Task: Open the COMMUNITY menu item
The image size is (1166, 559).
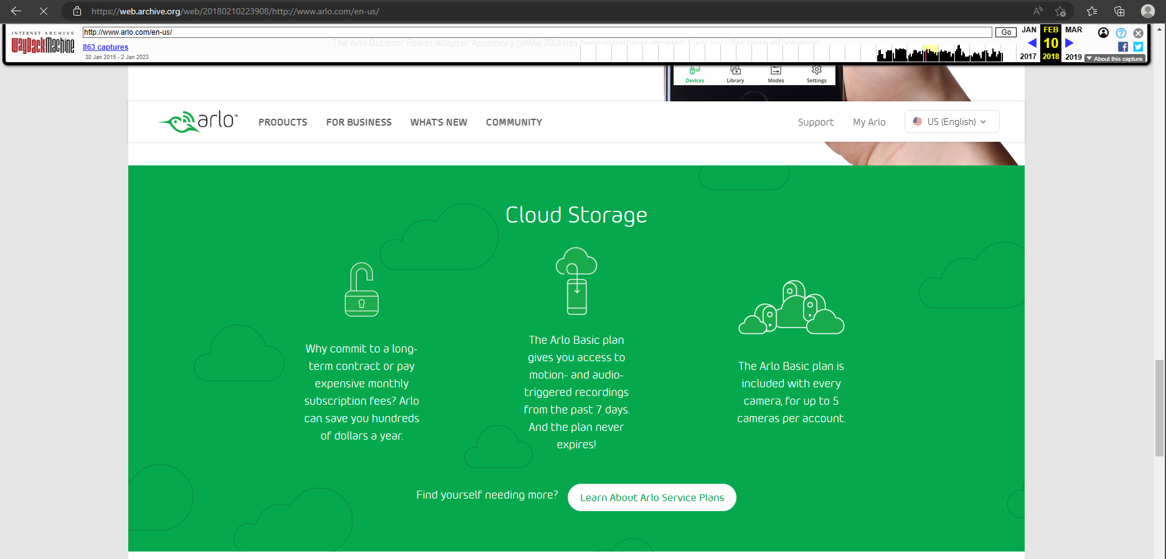Action: [514, 122]
